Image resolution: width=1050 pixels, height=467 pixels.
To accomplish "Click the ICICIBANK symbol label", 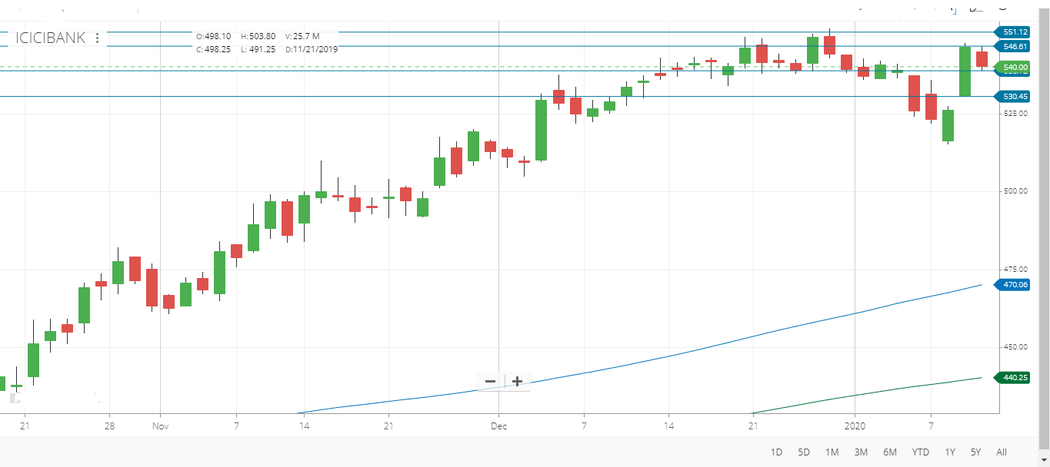I will pos(51,38).
